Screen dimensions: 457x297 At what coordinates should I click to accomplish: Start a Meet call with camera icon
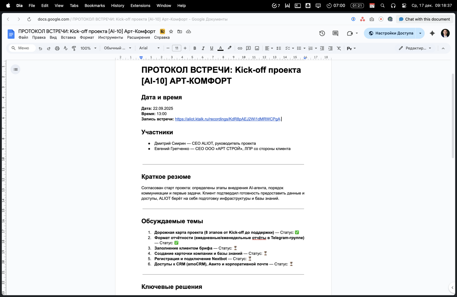coord(350,33)
